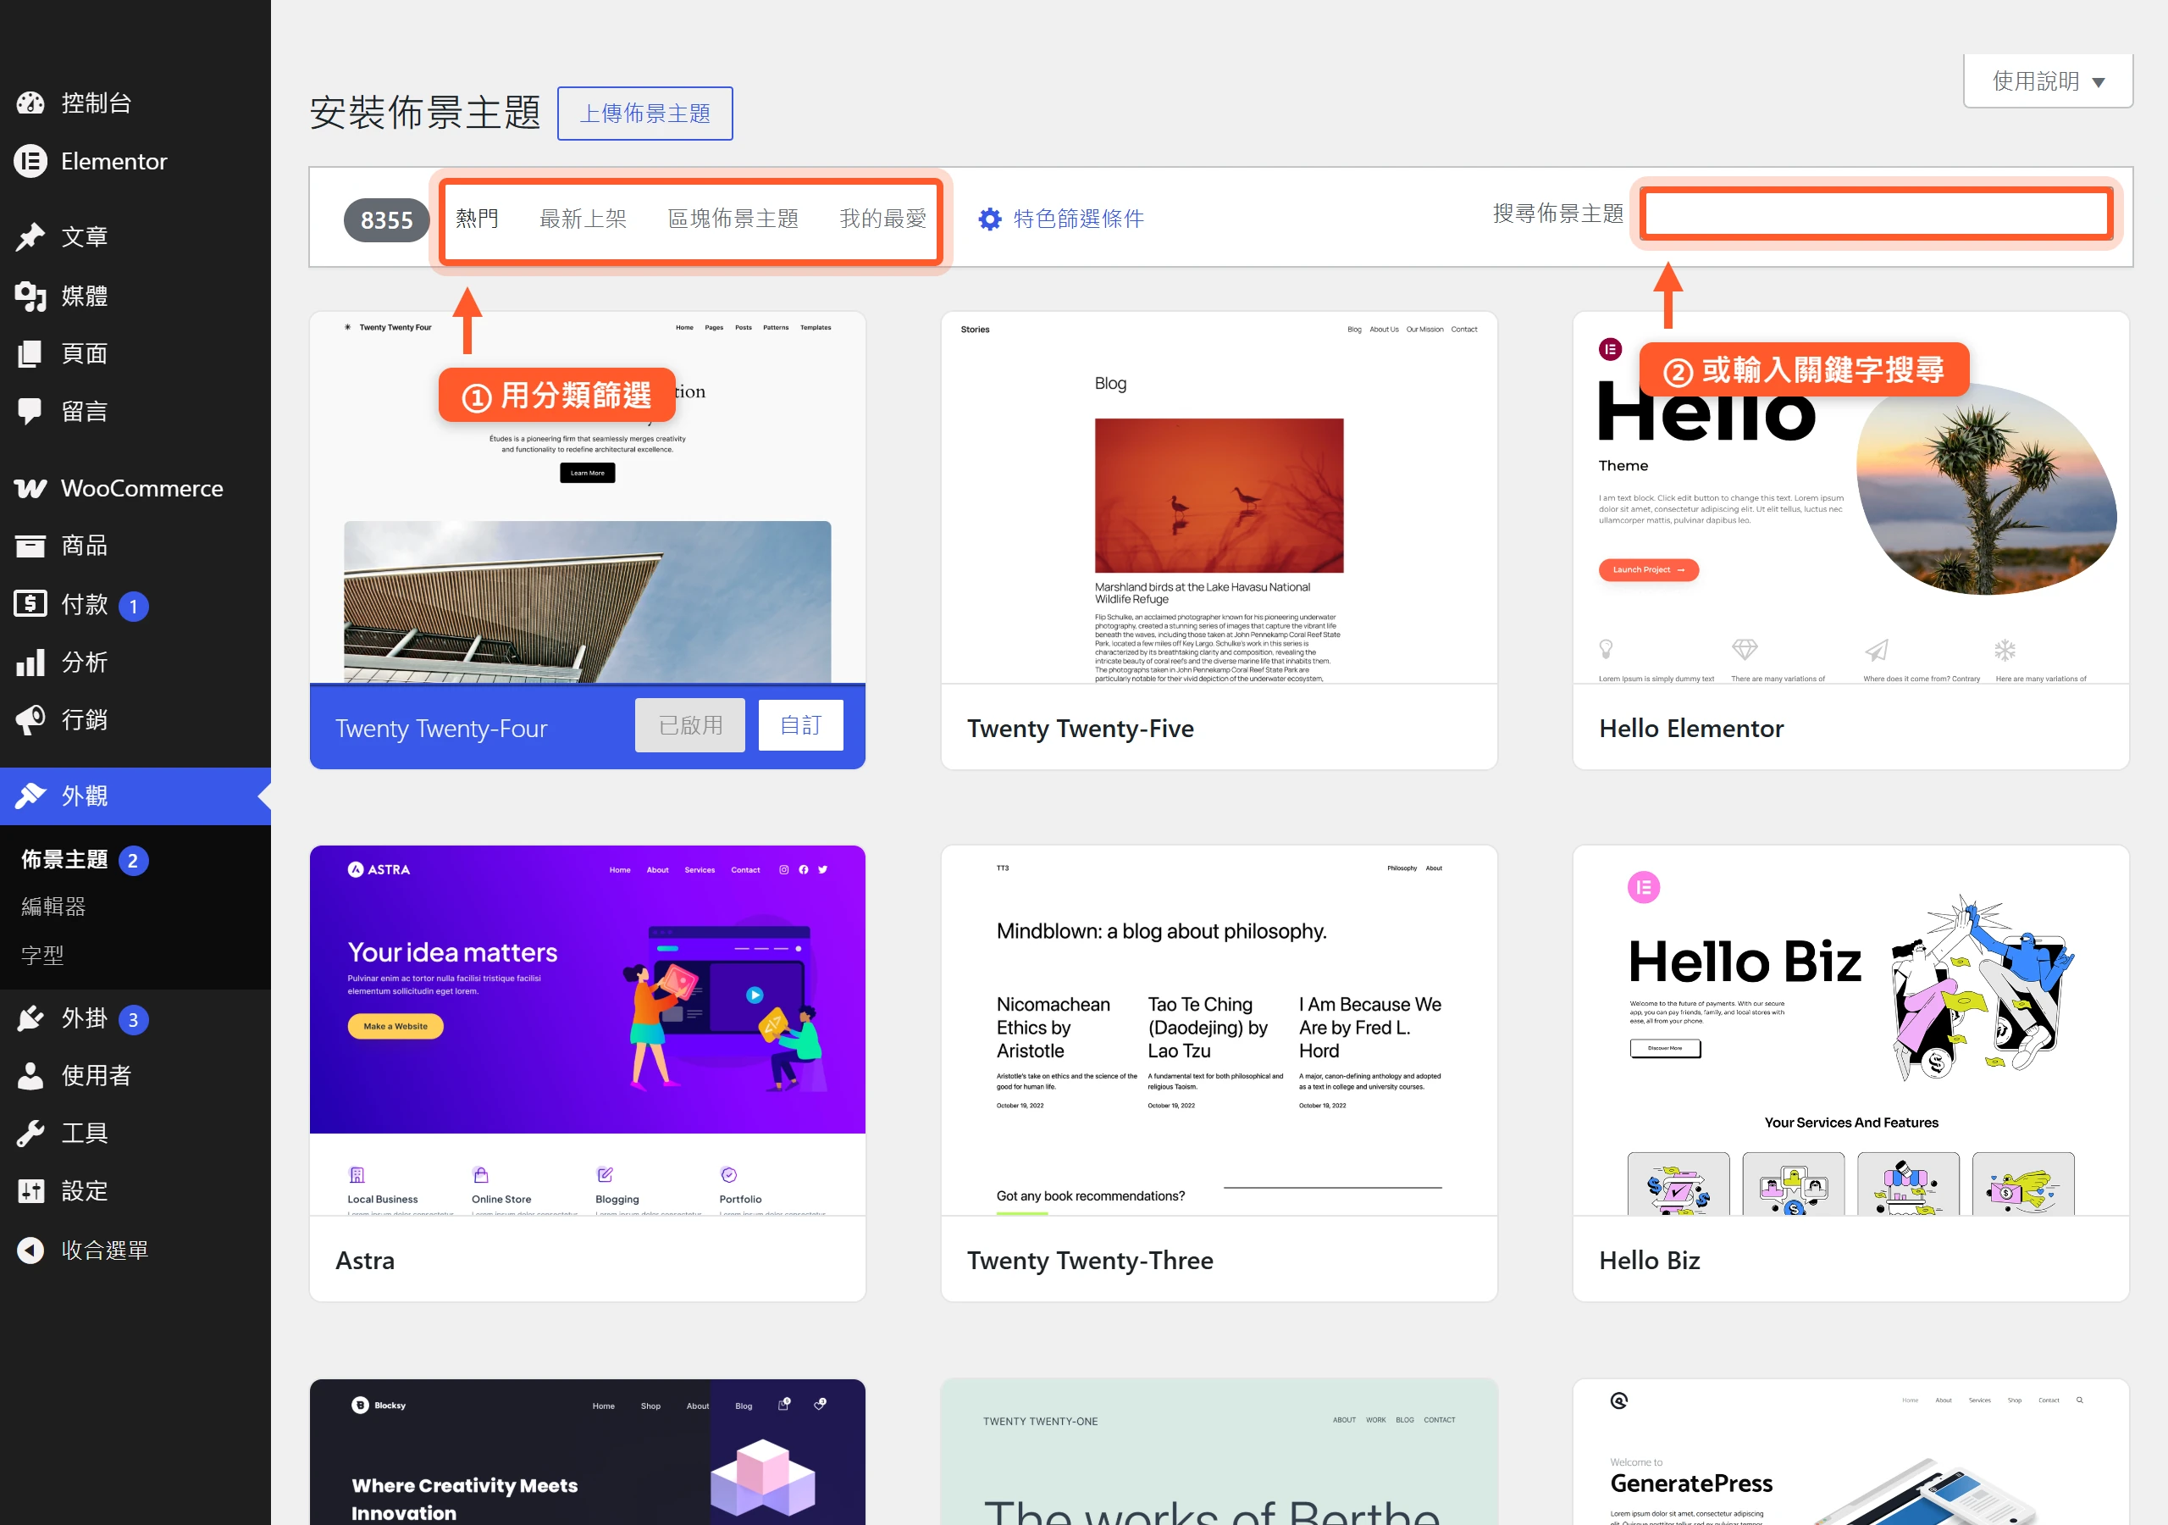This screenshot has width=2168, height=1525.
Task: Select the 我的最愛 tab
Action: [883, 219]
